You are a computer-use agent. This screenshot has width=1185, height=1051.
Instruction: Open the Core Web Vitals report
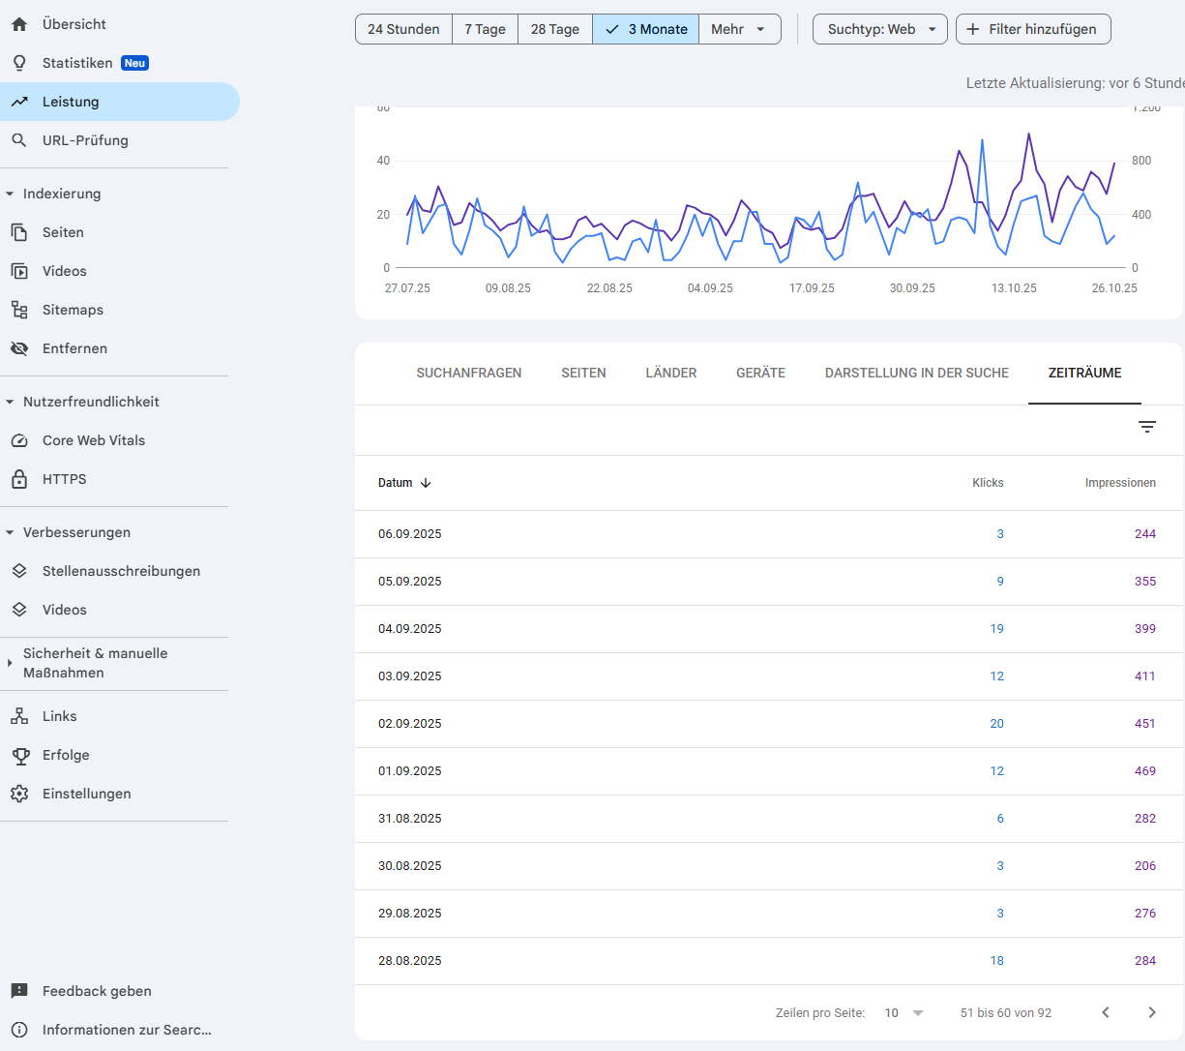point(92,440)
